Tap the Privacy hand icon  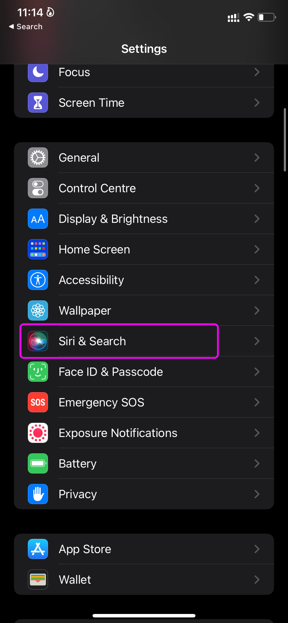pyautogui.click(x=38, y=494)
